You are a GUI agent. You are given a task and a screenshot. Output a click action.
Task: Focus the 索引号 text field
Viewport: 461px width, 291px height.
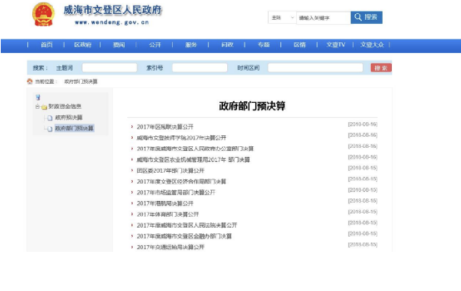pos(199,68)
